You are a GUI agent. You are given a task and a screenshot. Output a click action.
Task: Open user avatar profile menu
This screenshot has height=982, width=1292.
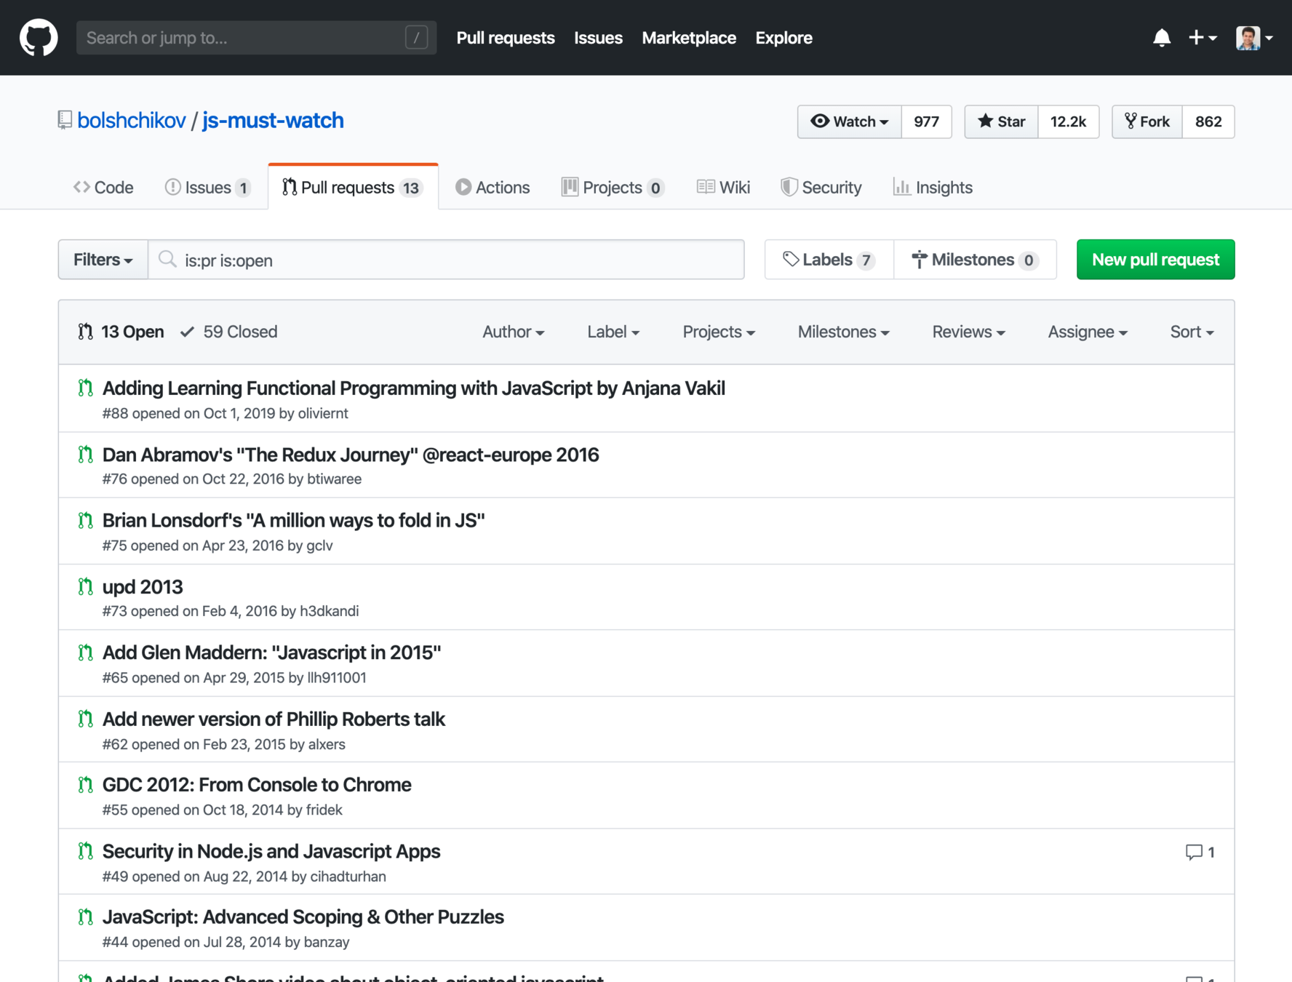click(x=1254, y=38)
